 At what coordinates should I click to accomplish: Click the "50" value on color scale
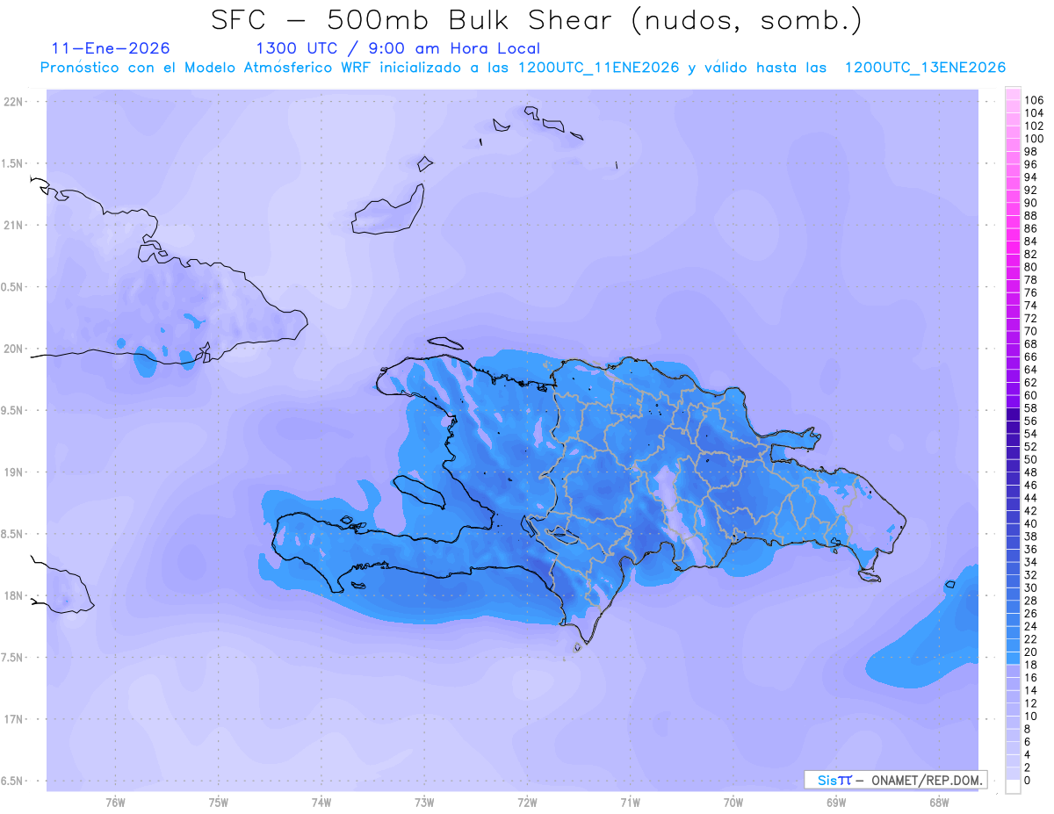click(x=1030, y=459)
